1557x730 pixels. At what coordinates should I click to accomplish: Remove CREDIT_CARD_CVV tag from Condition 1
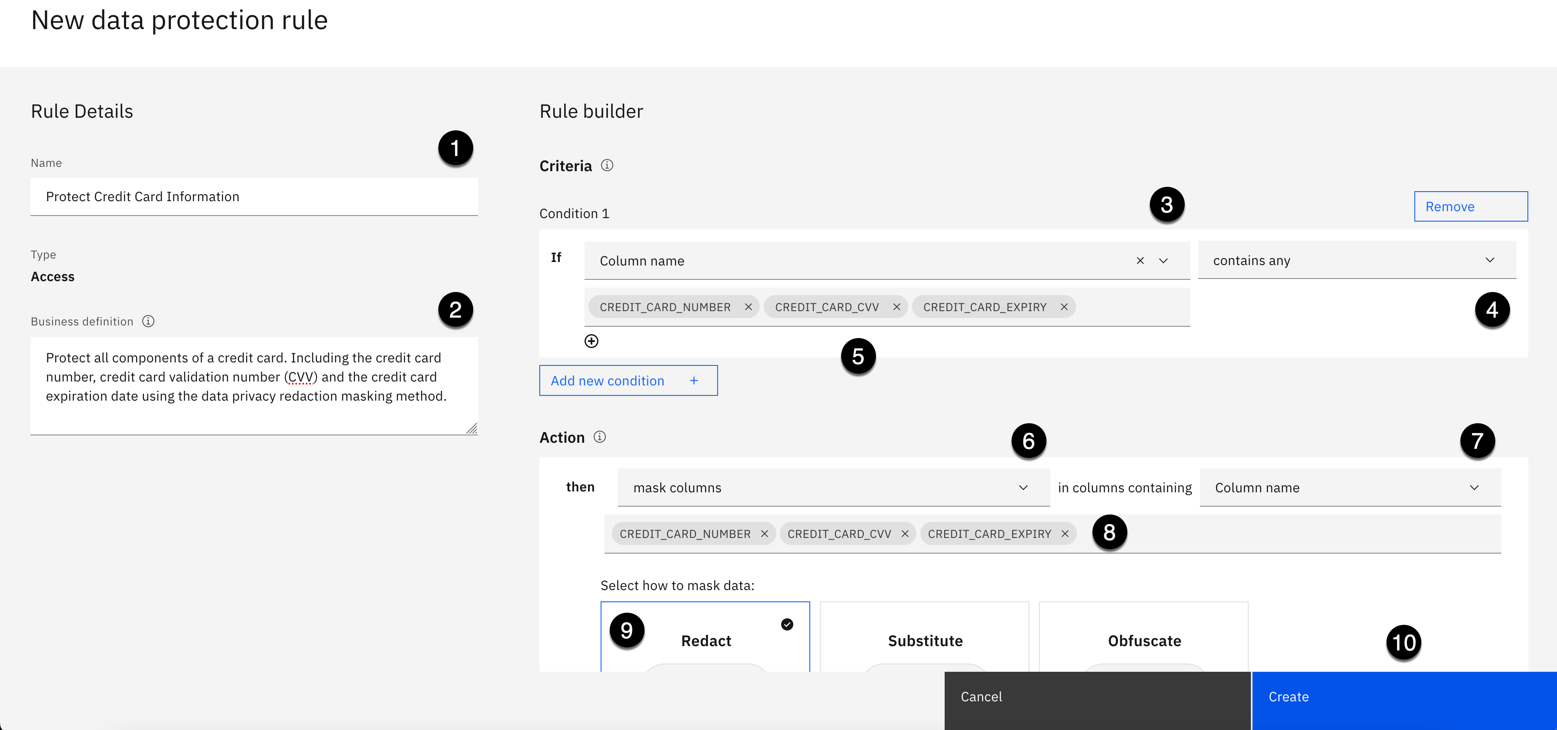click(896, 307)
